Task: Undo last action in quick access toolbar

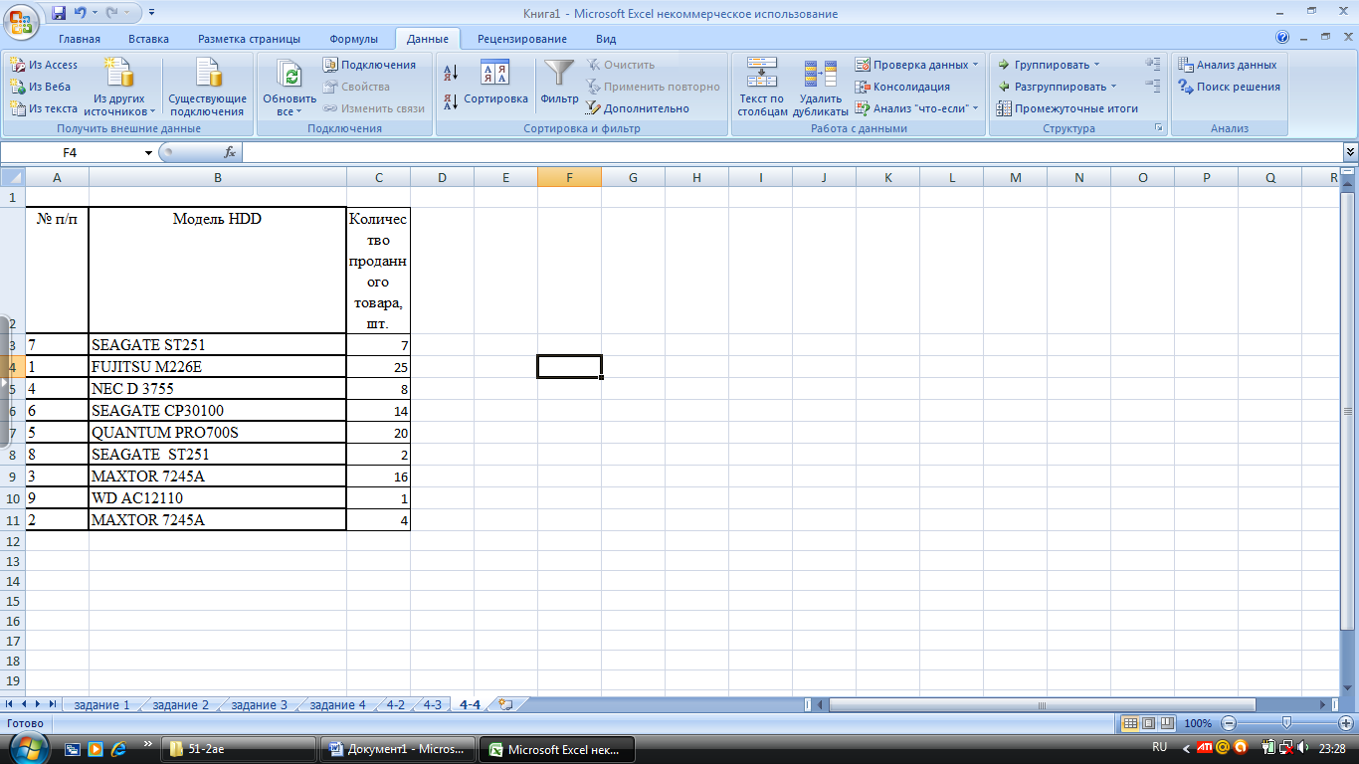Action: coord(80,14)
